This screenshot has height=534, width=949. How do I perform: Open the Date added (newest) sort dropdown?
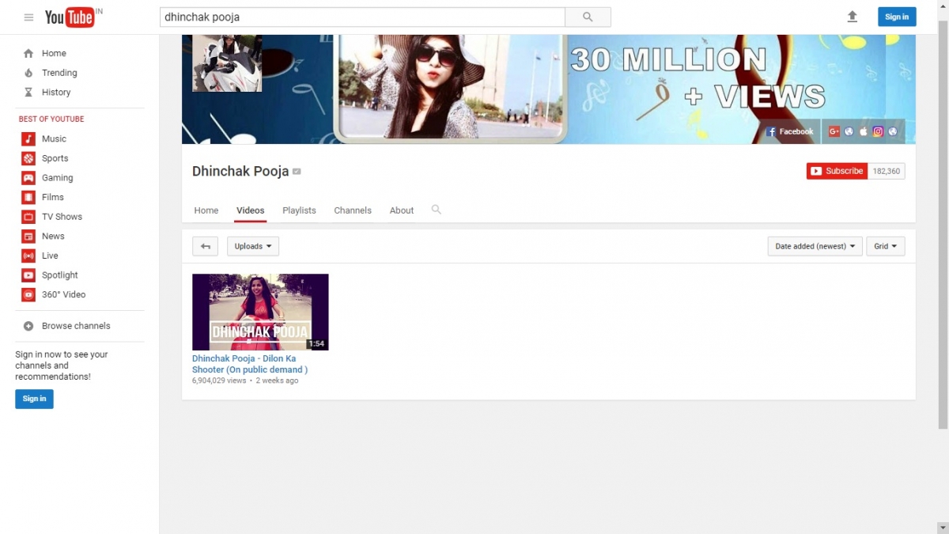tap(815, 246)
